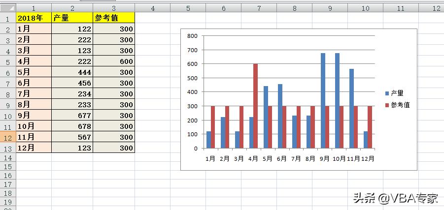Select highlighted row header 12

7,137
